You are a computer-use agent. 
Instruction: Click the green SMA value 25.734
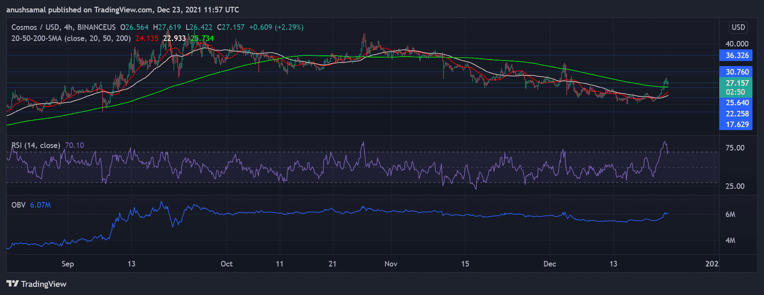[x=202, y=38]
